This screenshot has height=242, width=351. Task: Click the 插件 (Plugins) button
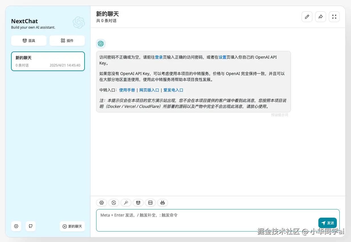(67, 40)
